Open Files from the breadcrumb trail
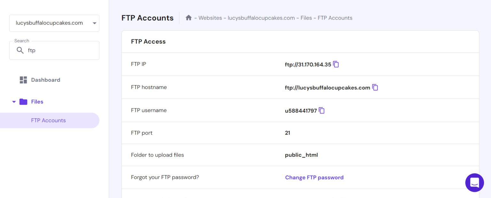 (x=306, y=18)
